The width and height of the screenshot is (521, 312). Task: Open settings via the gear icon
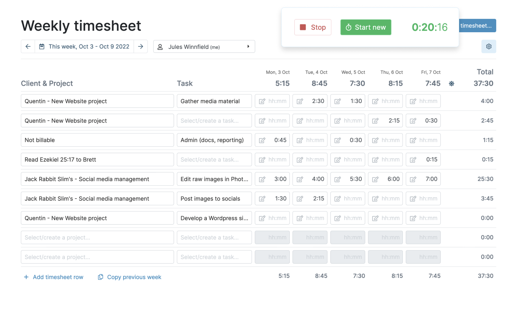click(489, 46)
